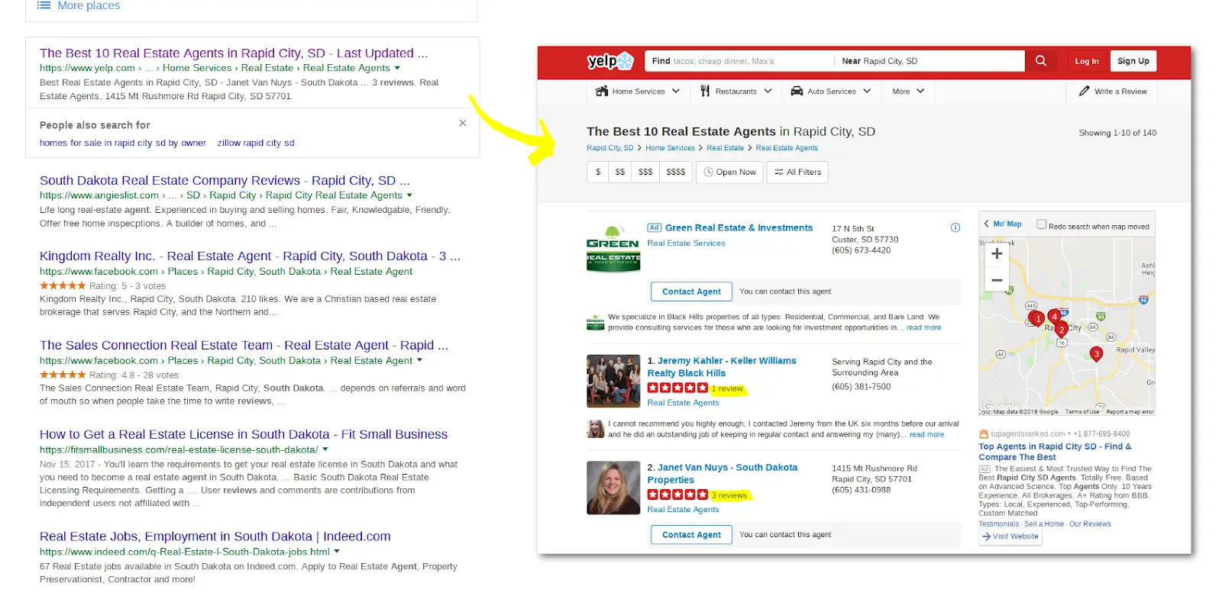Screen dimensions: 1222x599
Task: Check Redo search when map moved
Action: (x=1041, y=224)
